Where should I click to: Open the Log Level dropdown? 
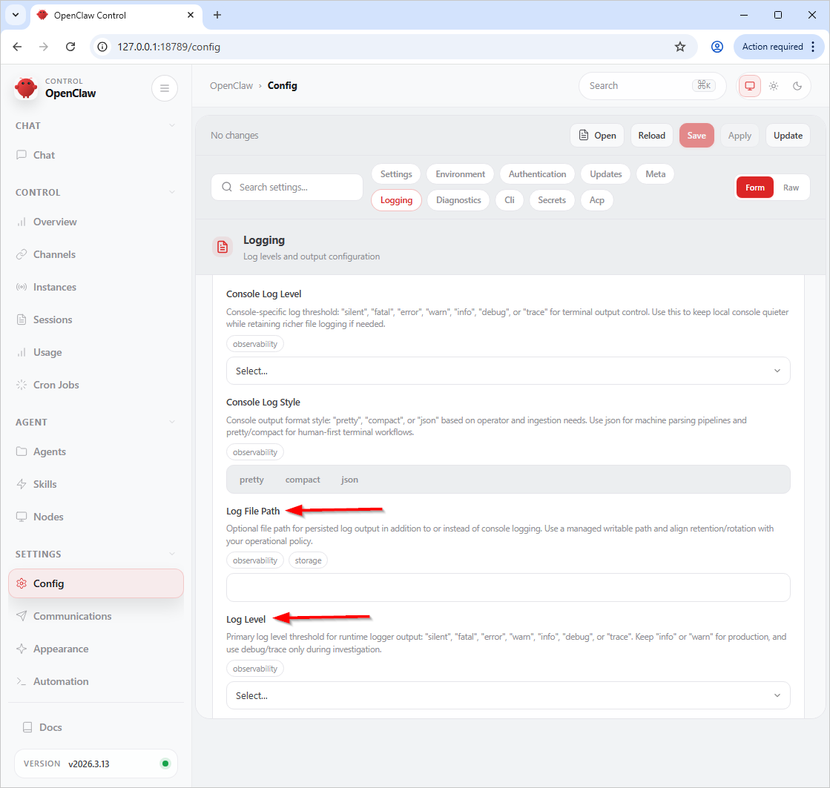point(508,695)
